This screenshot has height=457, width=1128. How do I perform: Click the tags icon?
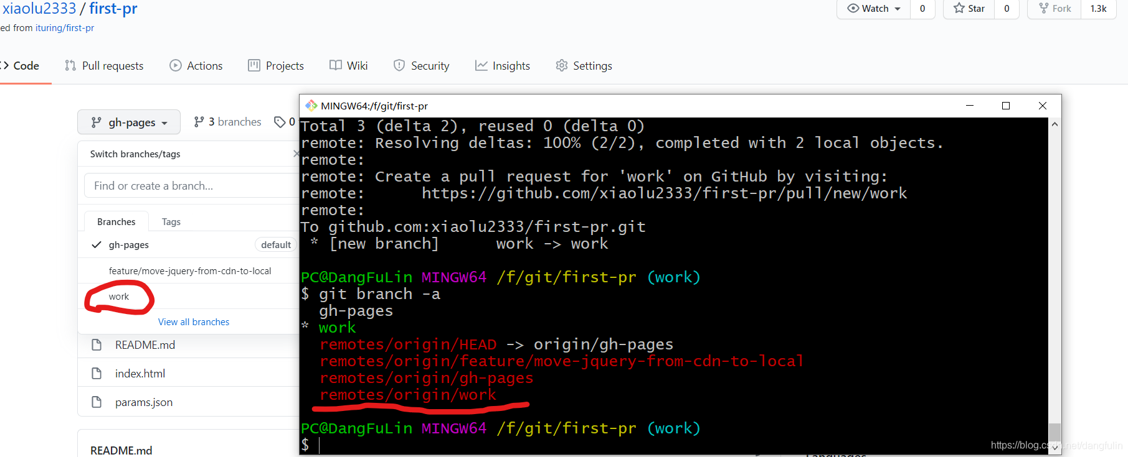point(280,122)
